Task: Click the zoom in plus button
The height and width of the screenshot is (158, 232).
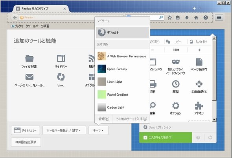Action: pos(199,50)
